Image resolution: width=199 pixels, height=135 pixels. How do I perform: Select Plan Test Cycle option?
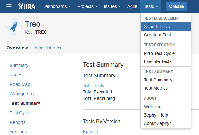point(159,53)
